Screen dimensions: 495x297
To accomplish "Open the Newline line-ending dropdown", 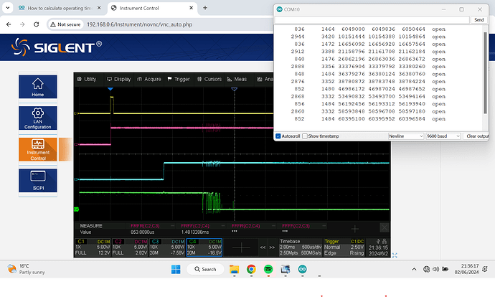I will point(405,136).
